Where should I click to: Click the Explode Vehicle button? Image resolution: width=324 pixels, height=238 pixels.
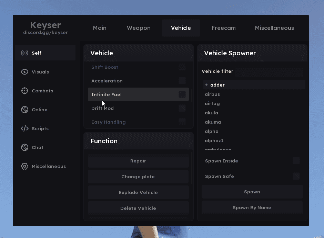(x=138, y=192)
